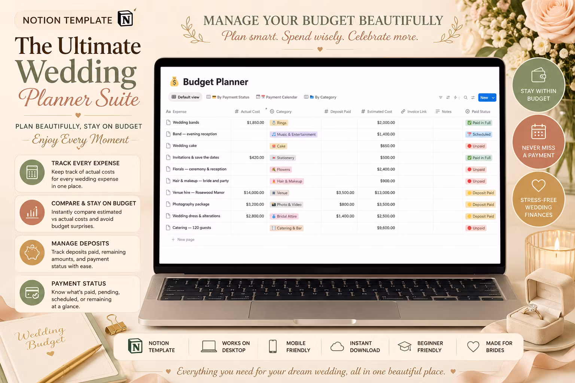Image resolution: width=575 pixels, height=383 pixels.
Task: Select the Stationery category tag
Action: tap(283, 158)
